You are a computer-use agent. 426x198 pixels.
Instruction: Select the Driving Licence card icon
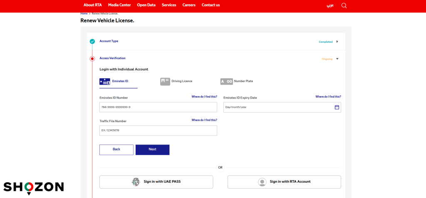tap(165, 82)
